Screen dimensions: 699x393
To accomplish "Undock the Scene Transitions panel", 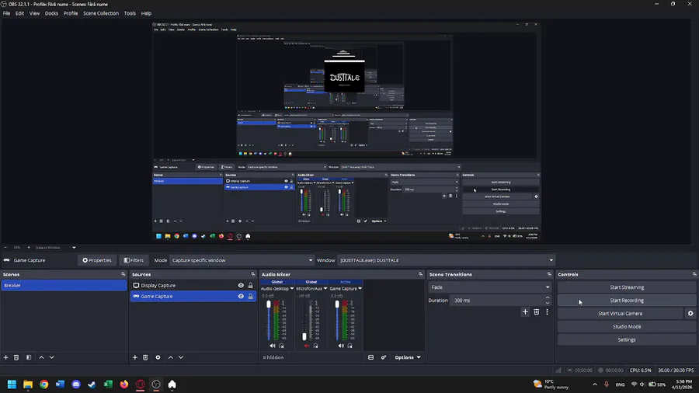I will click(x=549, y=274).
